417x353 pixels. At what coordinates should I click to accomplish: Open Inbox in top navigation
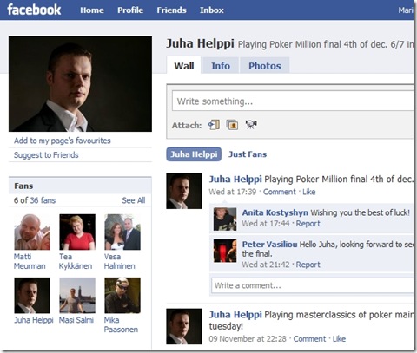(212, 10)
